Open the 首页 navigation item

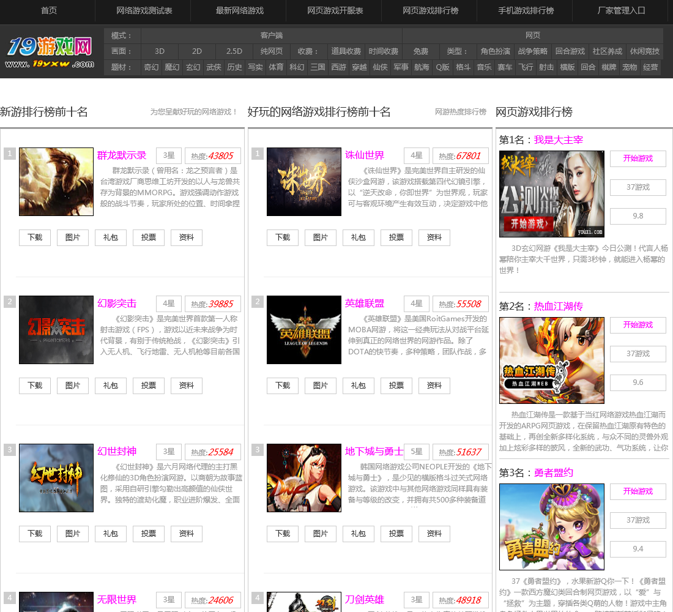(x=48, y=11)
